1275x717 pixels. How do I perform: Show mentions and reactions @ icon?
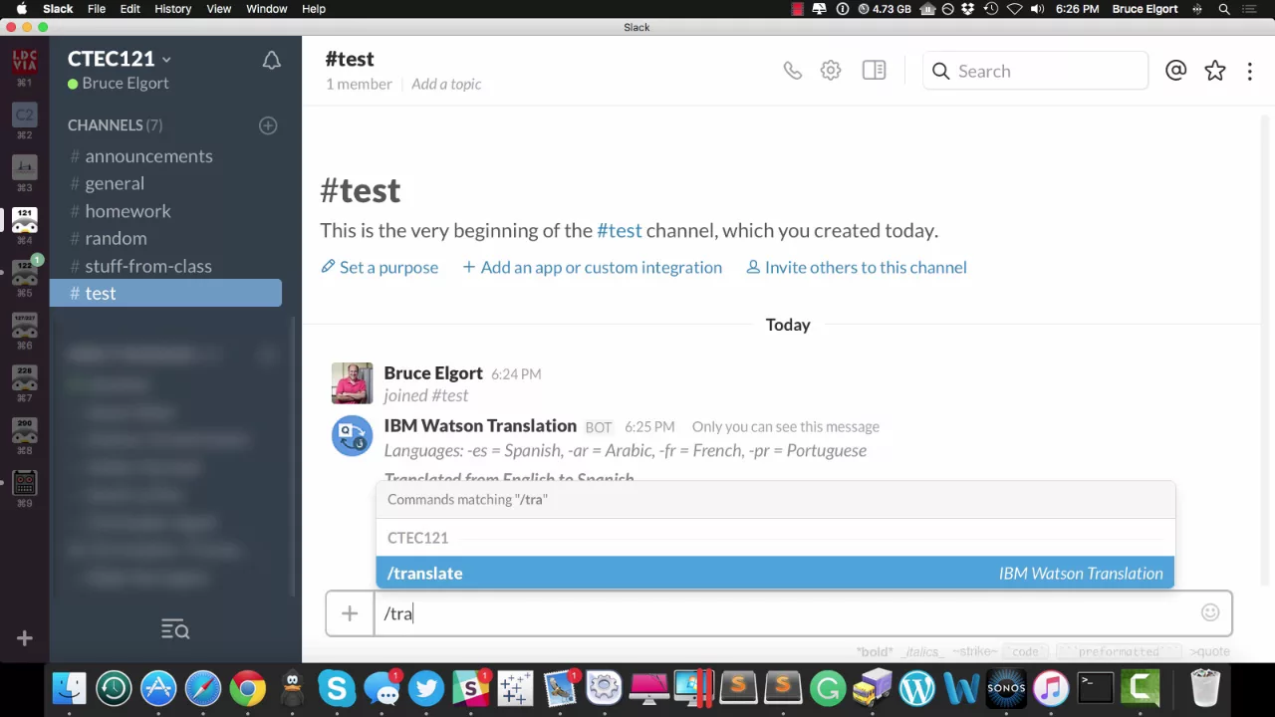(x=1176, y=71)
